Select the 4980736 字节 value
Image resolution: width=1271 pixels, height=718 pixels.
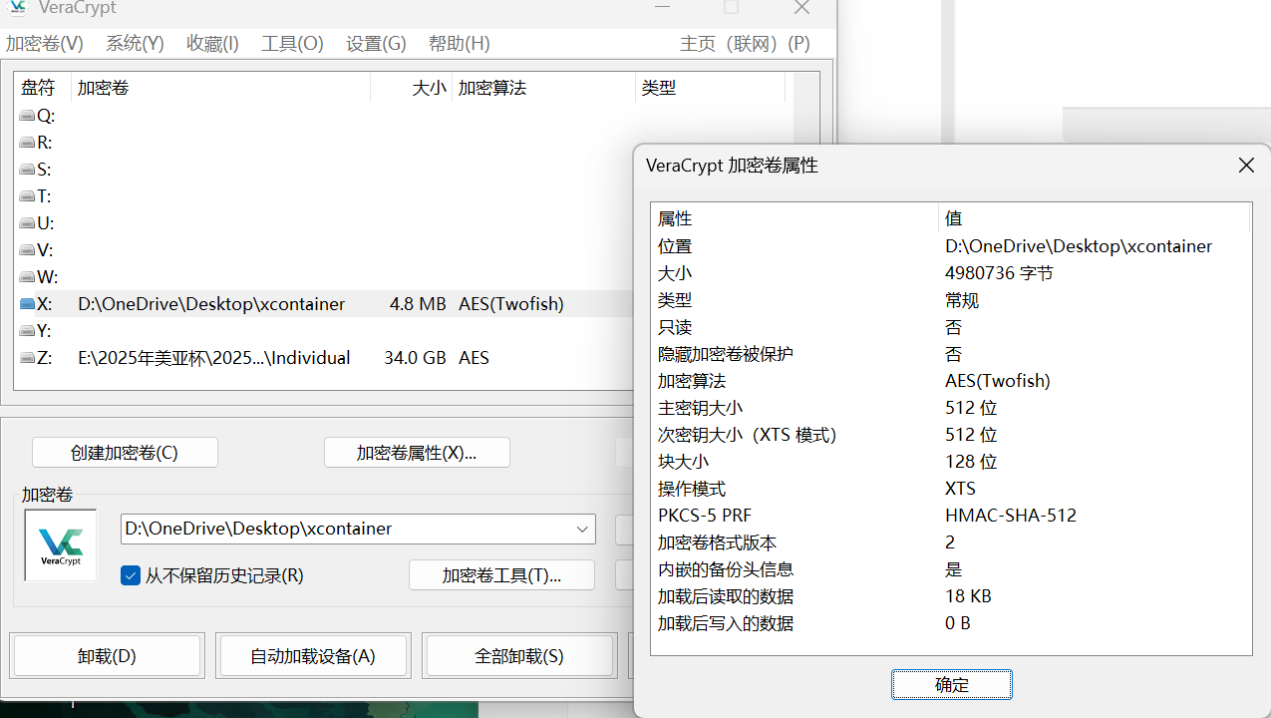pos(999,273)
